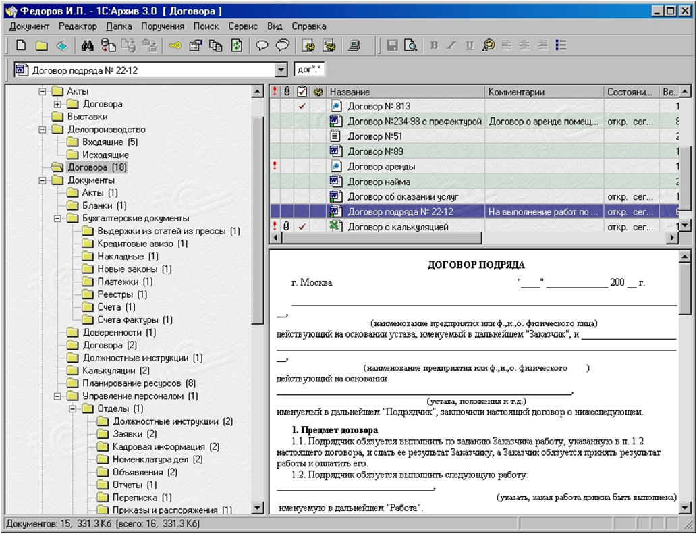Open the Поручения menu

(162, 26)
